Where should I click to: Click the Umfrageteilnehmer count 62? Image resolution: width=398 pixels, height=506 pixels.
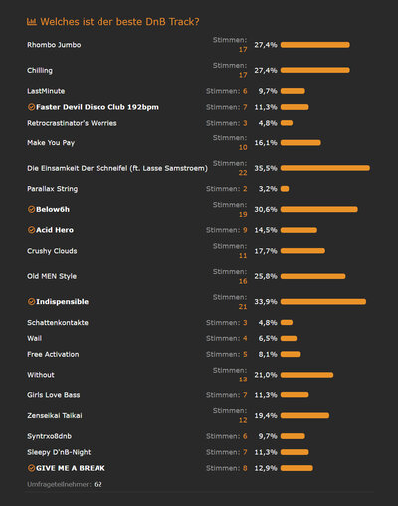tap(98, 484)
